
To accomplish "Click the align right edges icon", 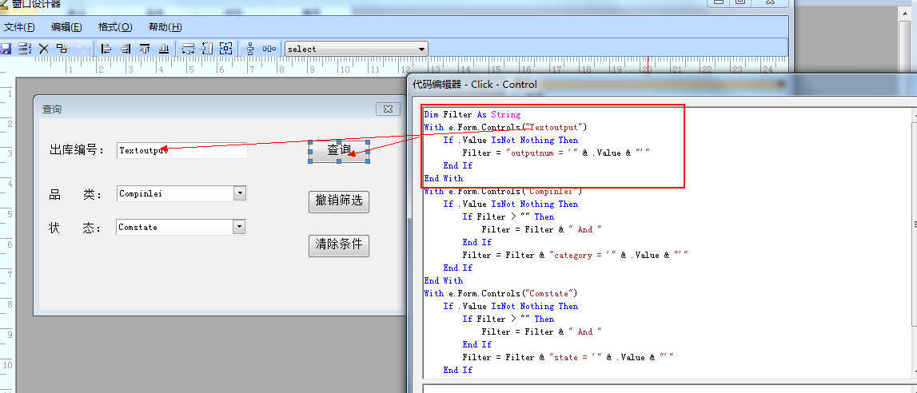I will [x=126, y=49].
